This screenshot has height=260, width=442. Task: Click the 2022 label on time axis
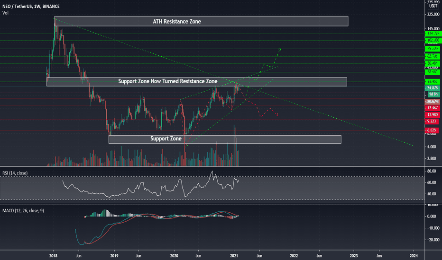[294, 256]
